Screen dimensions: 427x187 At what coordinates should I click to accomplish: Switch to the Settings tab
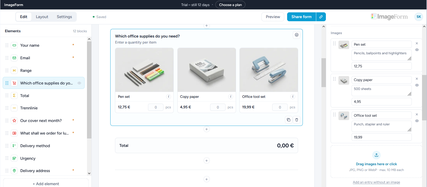pos(64,17)
